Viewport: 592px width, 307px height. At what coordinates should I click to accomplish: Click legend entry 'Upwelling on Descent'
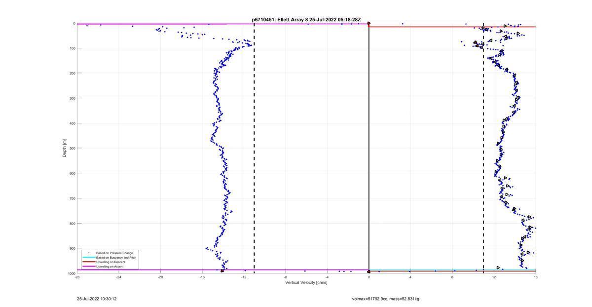111,262
